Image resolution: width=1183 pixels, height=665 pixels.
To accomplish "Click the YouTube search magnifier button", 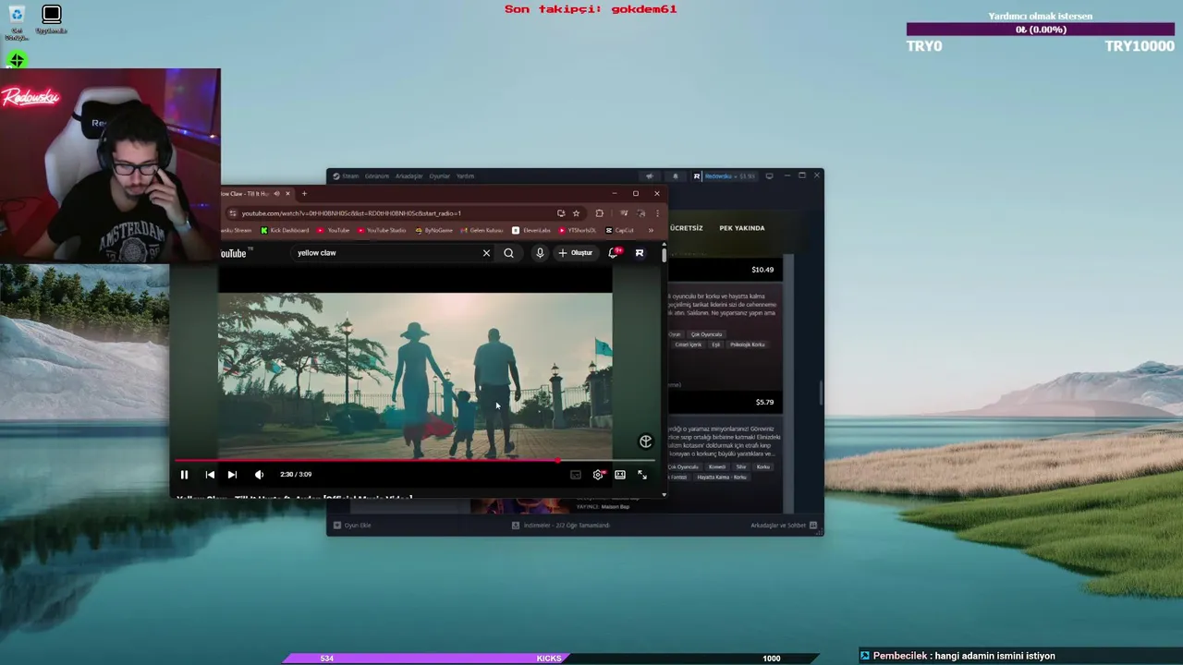I will (x=508, y=253).
